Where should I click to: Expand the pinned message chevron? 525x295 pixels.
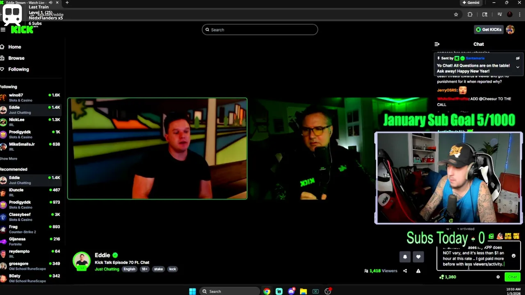click(518, 67)
